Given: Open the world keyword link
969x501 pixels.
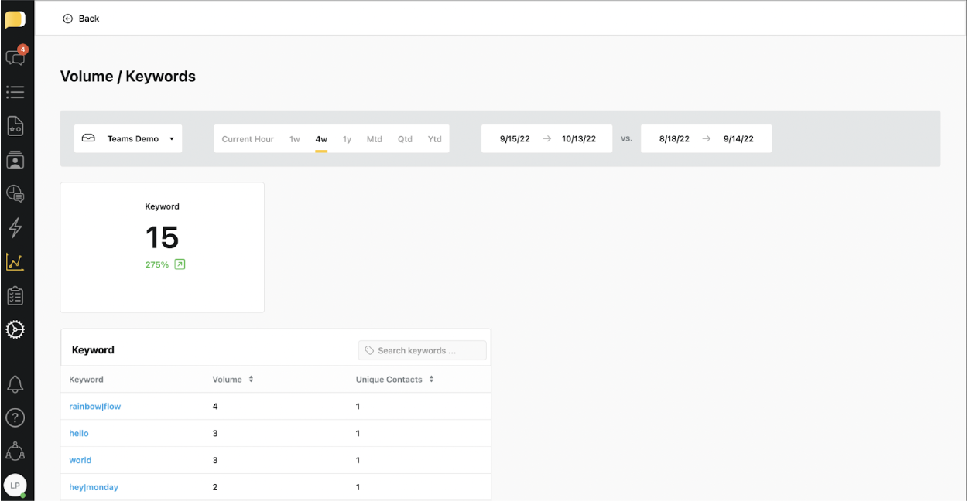Looking at the screenshot, I should tap(80, 461).
